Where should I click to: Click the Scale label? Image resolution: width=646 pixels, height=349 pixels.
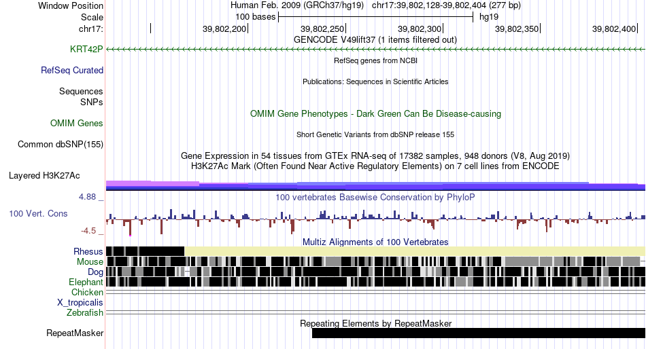(x=92, y=17)
